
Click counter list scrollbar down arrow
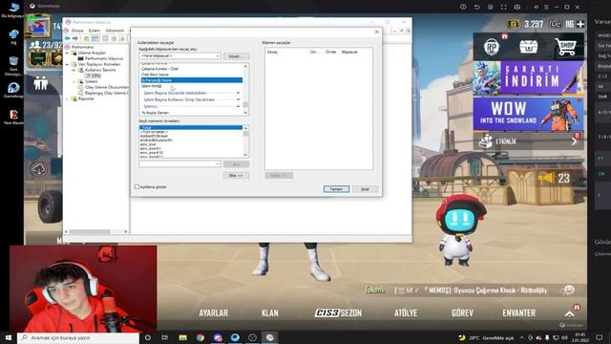(x=245, y=113)
